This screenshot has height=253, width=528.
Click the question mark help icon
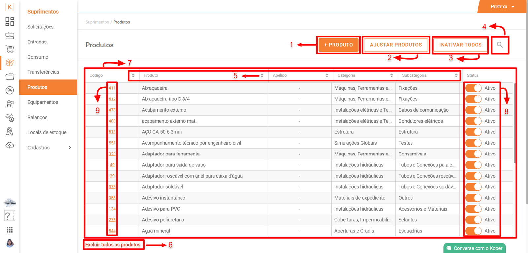(x=8, y=216)
